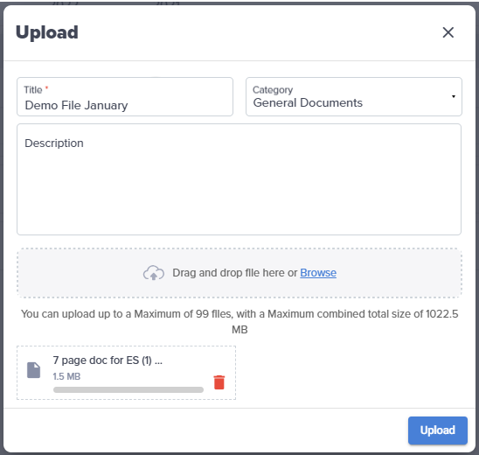Click the file upload progress bar
Screen dimensions: 479x455
(128, 389)
